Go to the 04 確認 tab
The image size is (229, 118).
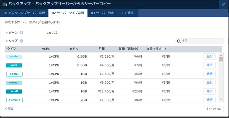point(128,13)
